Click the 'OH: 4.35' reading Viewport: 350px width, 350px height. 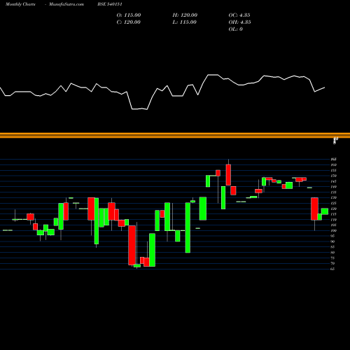(239, 22)
